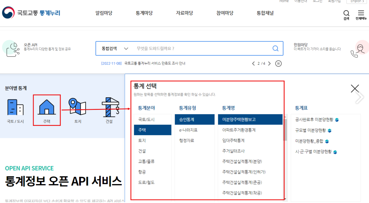369x203 pixels.
Task: Expand the right-side panel chevron arrow
Action: [x=360, y=97]
